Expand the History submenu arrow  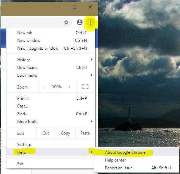(x=92, y=59)
